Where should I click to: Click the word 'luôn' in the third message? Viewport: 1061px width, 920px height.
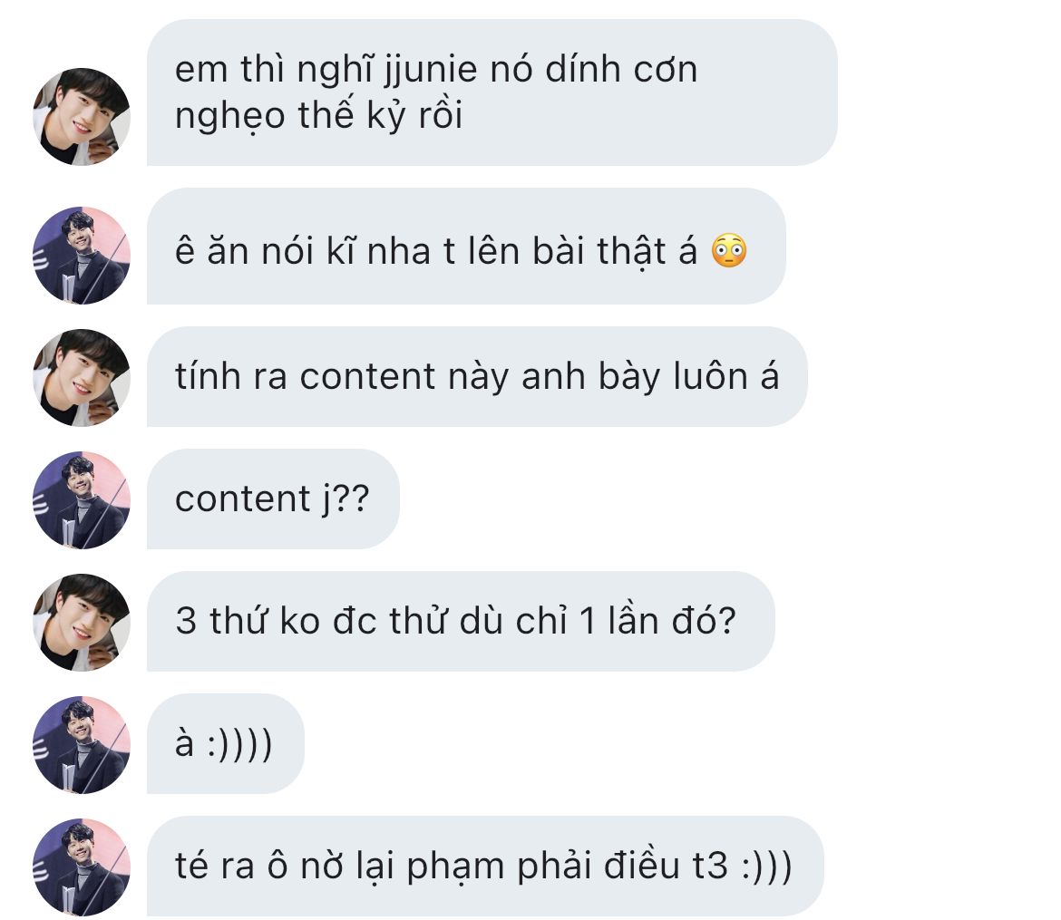point(710,376)
